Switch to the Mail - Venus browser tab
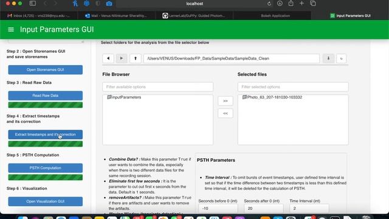 (117, 16)
